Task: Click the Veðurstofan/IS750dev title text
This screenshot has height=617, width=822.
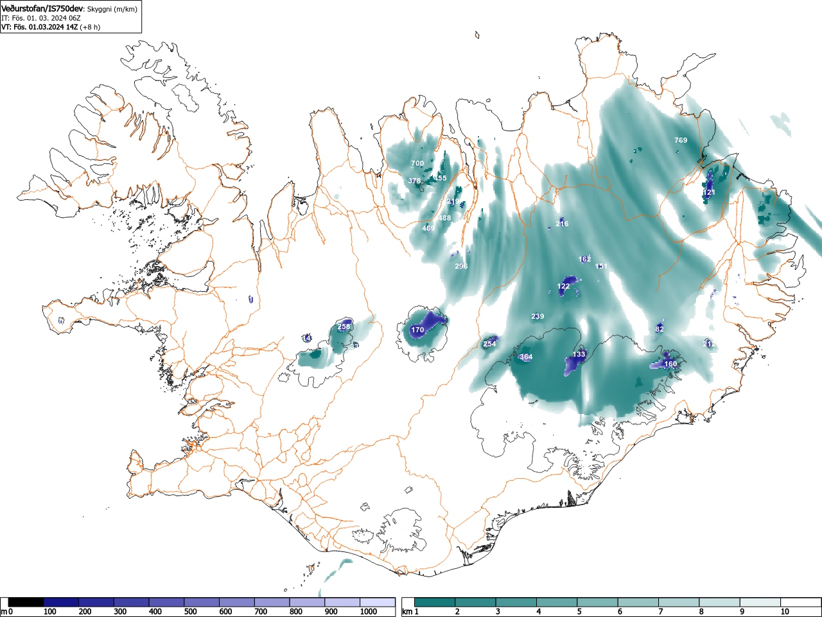Action: coord(42,8)
